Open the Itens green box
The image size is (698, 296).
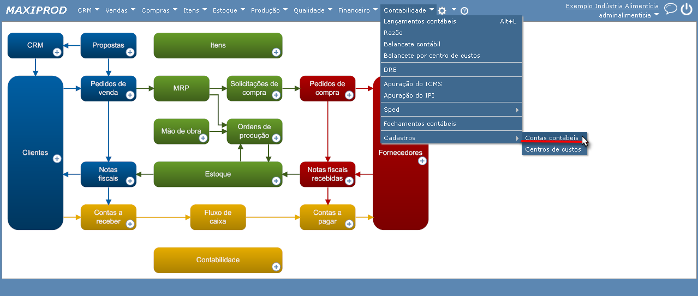pyautogui.click(x=218, y=45)
